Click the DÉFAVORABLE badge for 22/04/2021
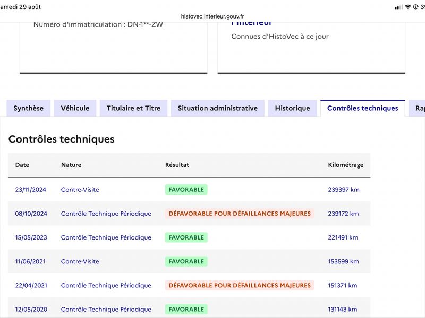The height and width of the screenshot is (318, 425). (x=240, y=285)
